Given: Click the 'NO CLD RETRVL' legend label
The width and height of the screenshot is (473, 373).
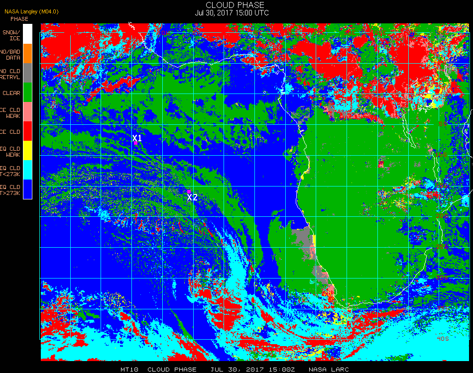Looking at the screenshot, I should [x=10, y=74].
